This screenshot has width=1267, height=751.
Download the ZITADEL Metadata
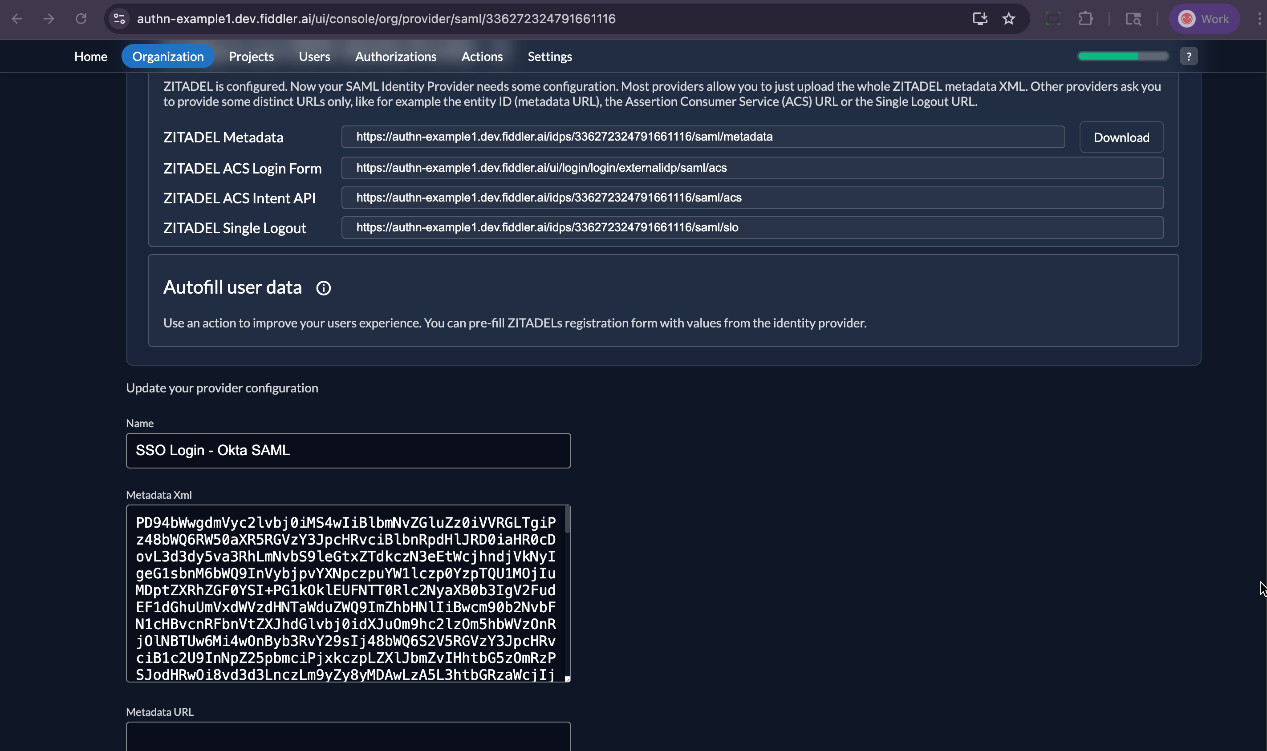click(x=1121, y=137)
